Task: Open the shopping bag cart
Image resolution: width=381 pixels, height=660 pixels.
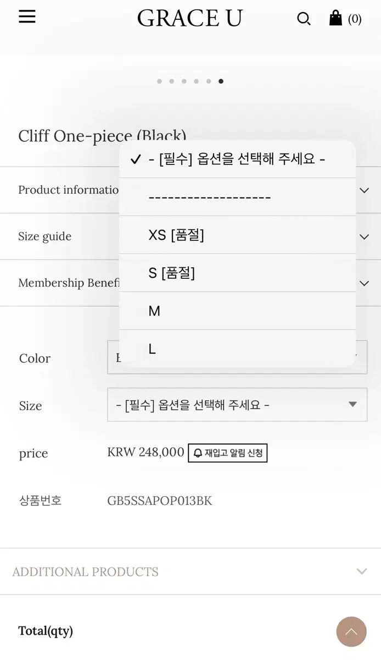Action: (335, 18)
